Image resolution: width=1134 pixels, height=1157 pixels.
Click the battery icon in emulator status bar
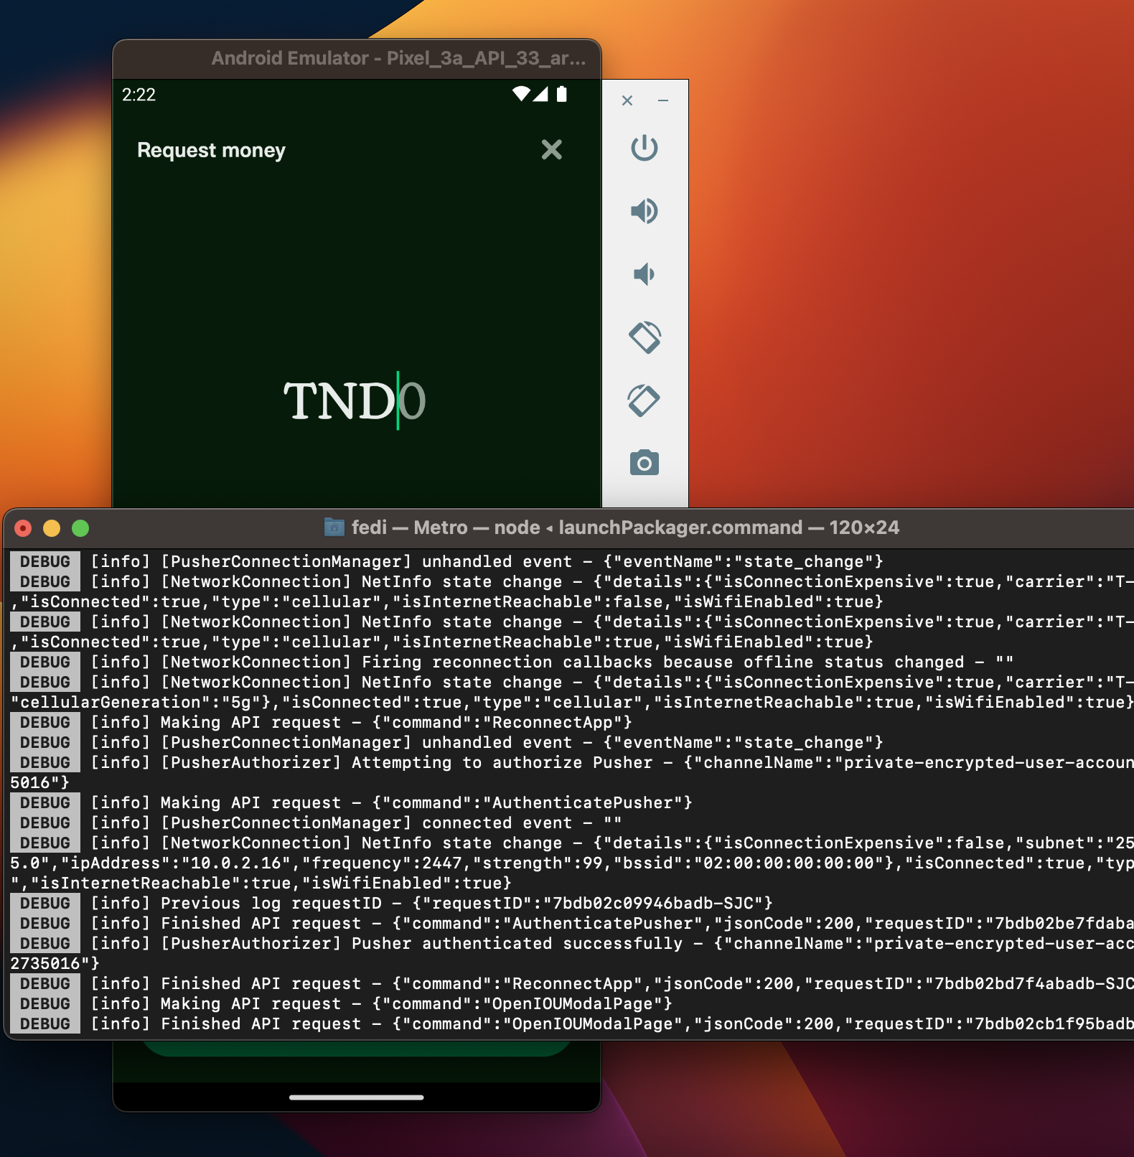point(562,93)
